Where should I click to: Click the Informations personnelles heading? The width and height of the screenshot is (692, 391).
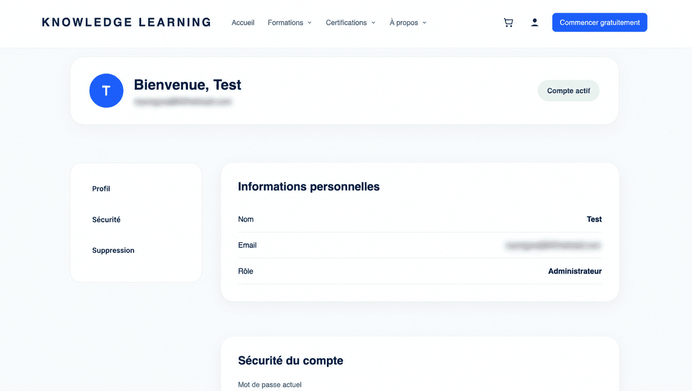pyautogui.click(x=309, y=187)
